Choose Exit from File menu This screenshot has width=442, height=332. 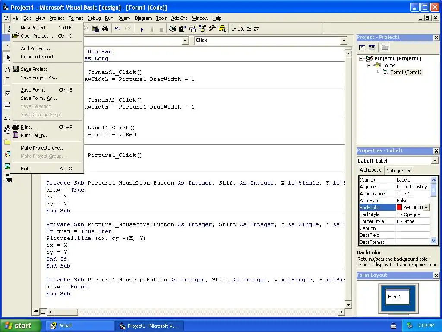pos(47,169)
